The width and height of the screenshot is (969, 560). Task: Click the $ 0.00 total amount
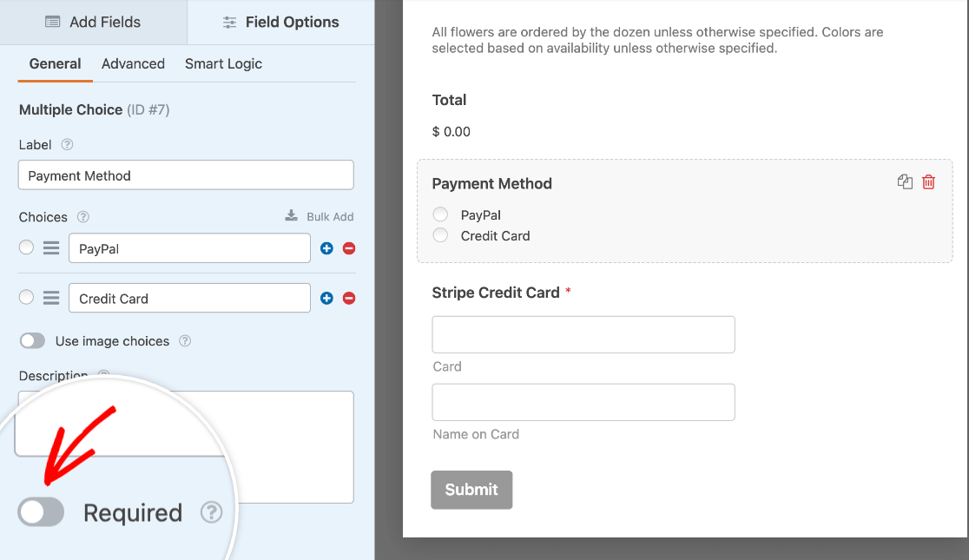point(452,132)
